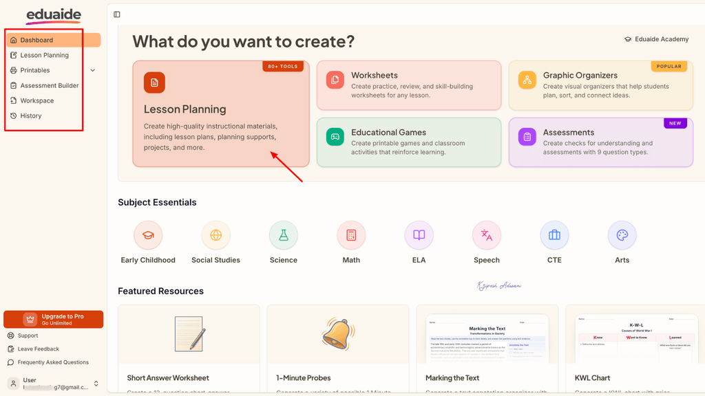Click the Support lifebuoy icon
705x396 pixels.
click(11, 335)
